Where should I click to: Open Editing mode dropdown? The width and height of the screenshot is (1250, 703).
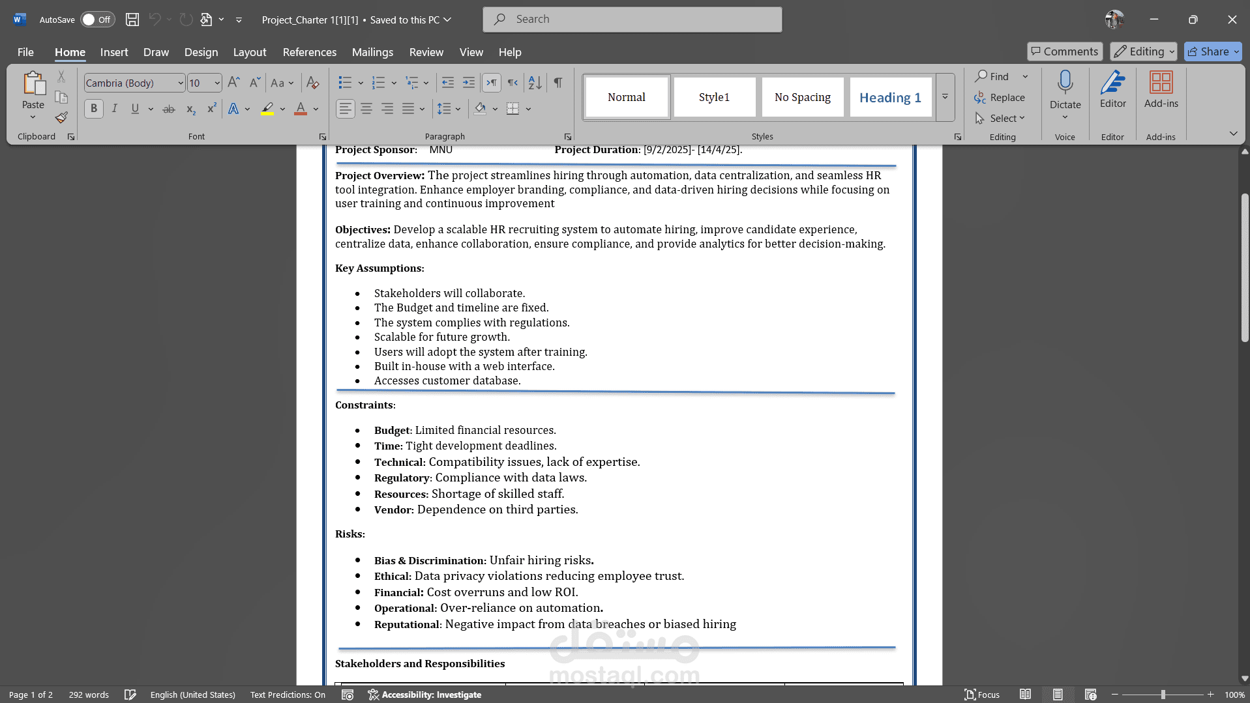click(x=1144, y=51)
